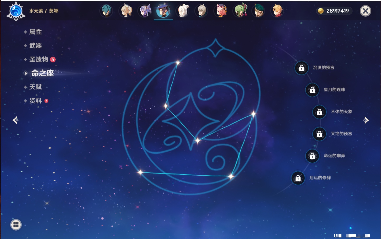This screenshot has height=239, width=381.
Task: Click the 不休的天象 label
Action: click(341, 112)
